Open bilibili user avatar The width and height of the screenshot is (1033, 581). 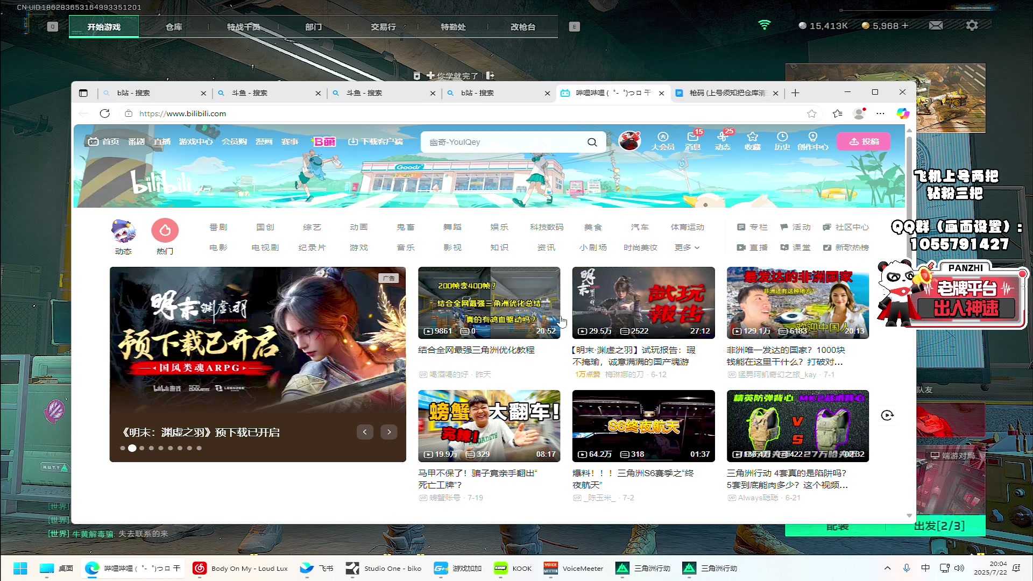[x=629, y=141]
